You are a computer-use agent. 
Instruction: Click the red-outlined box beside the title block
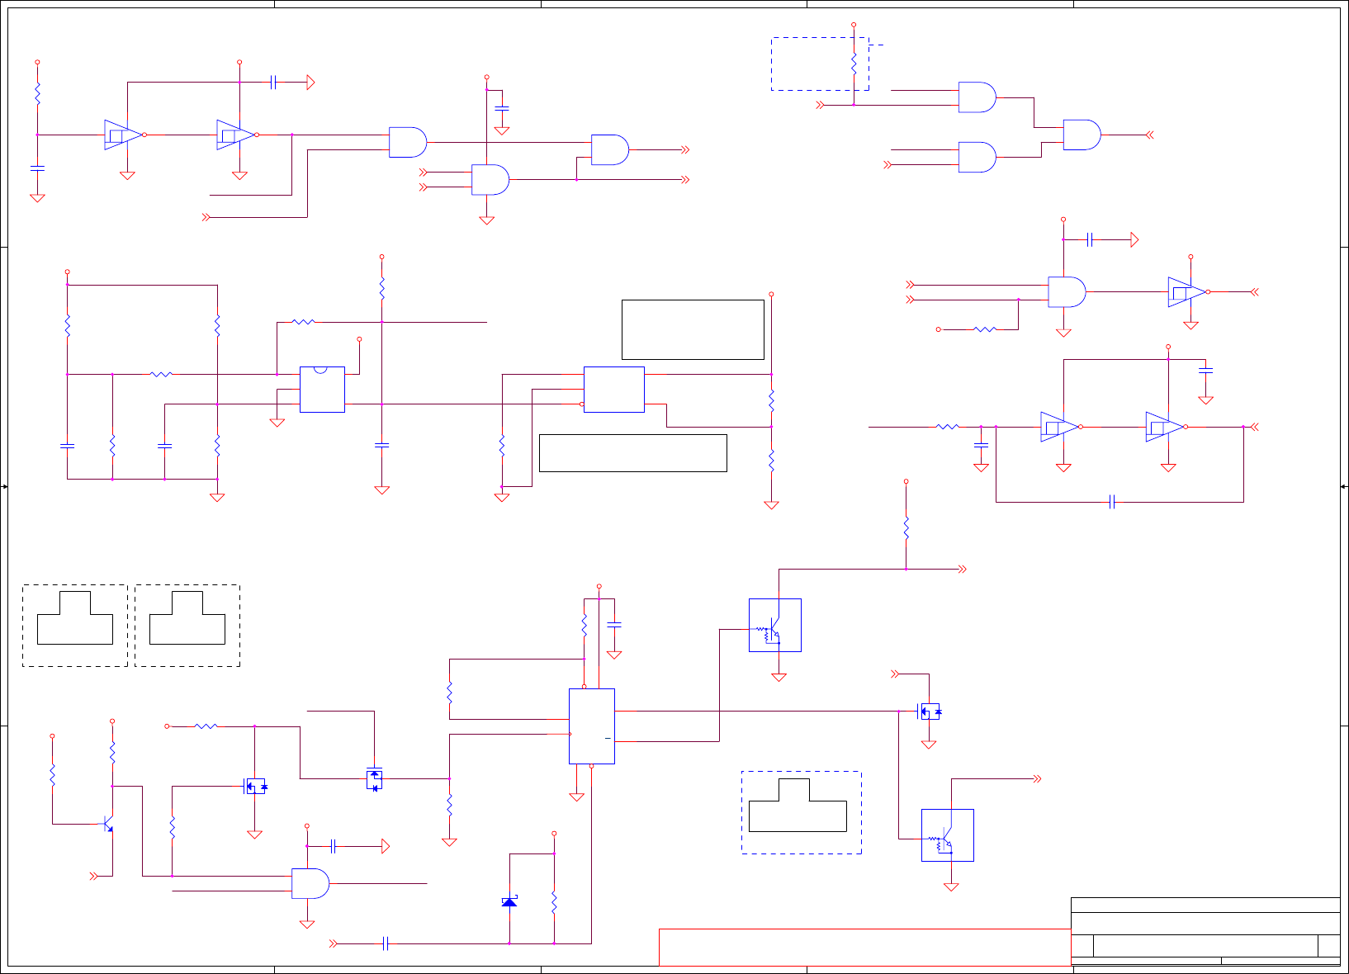pos(864,948)
